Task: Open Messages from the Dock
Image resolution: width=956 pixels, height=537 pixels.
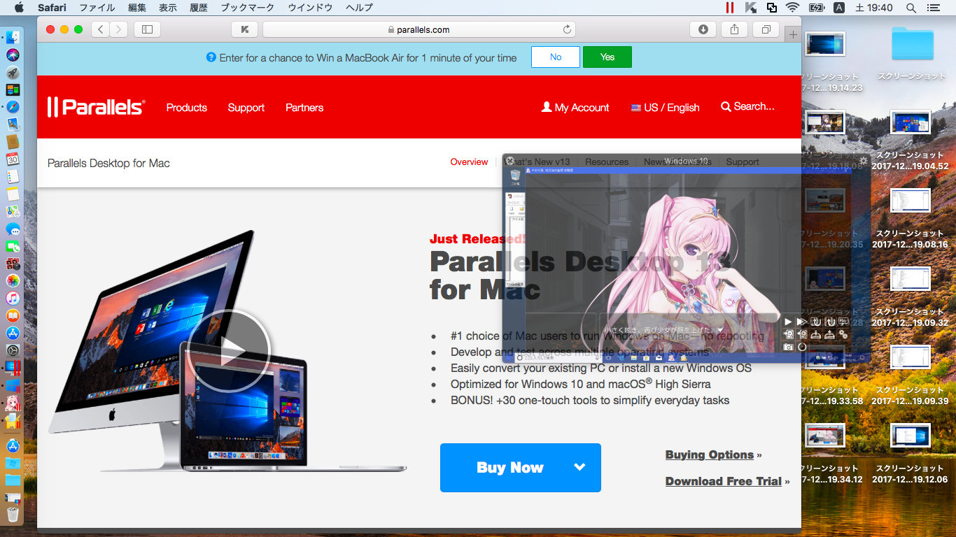Action: (13, 229)
